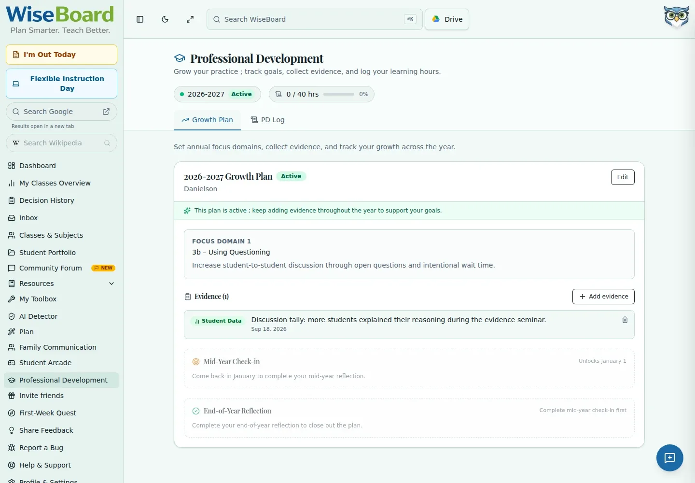This screenshot has width=695, height=483.
Task: Select the Growth Plan tab
Action: coord(207,120)
